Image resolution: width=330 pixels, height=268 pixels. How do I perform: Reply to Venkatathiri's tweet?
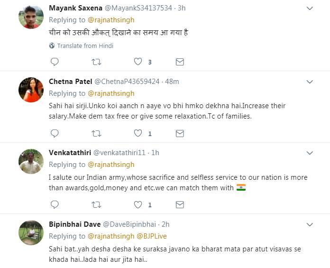[x=55, y=205]
